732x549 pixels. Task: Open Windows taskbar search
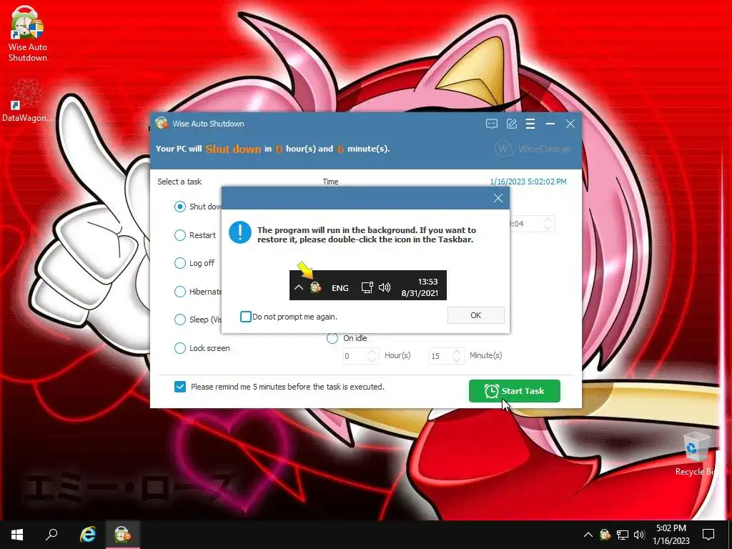pyautogui.click(x=51, y=535)
